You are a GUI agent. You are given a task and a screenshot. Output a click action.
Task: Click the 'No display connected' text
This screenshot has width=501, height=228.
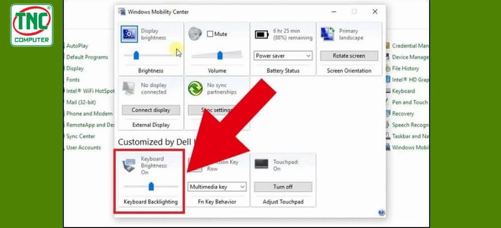click(154, 89)
